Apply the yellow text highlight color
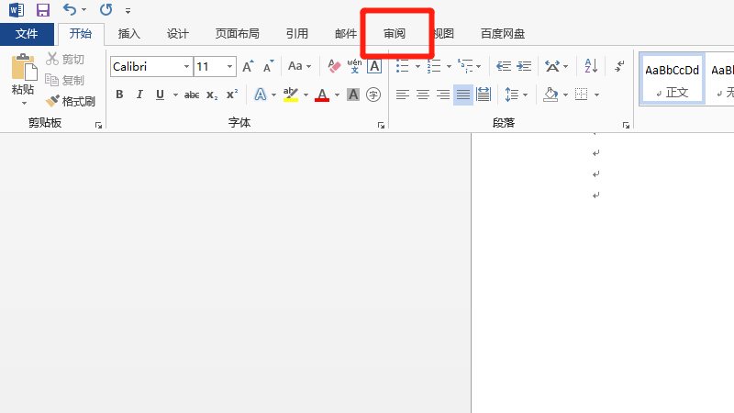The image size is (734, 413). 291,95
